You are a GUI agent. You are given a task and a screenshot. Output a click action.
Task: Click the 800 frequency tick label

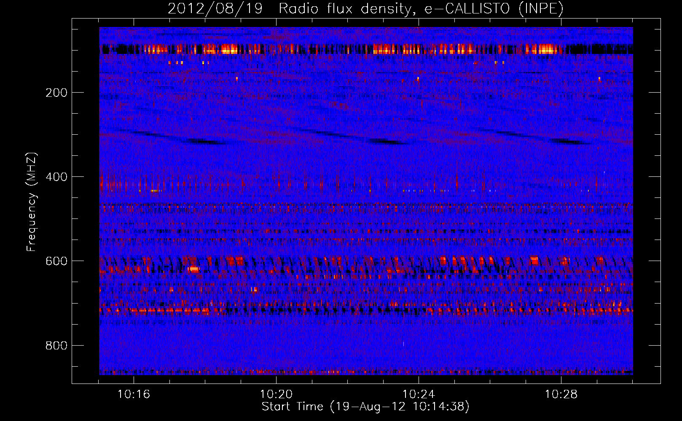coord(56,346)
